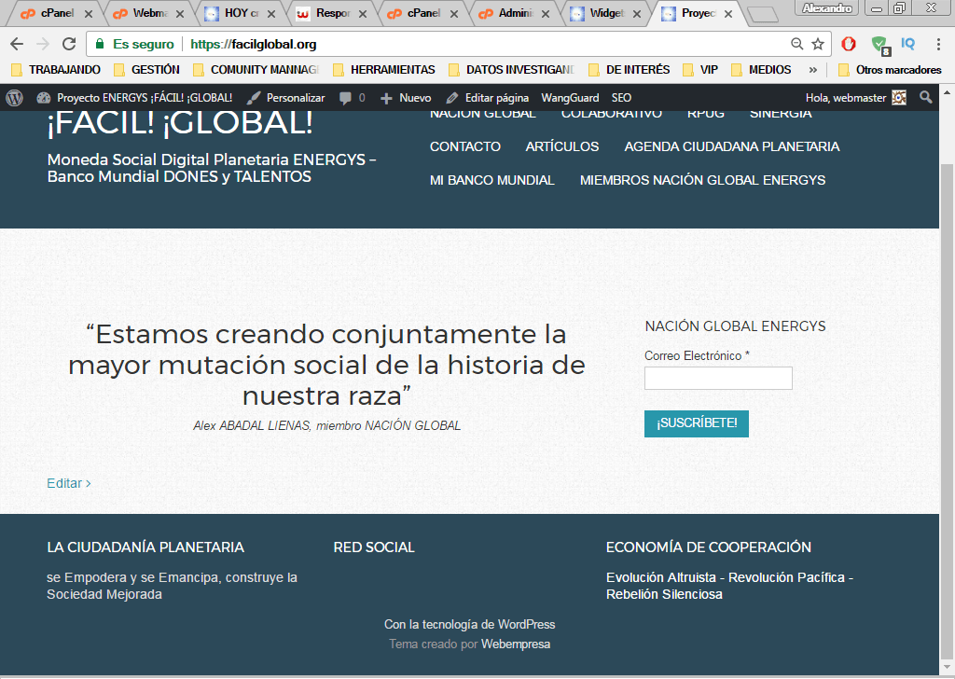
Task: Click the ¡FACIL! ¡GLOBAL! site title
Action: pyautogui.click(x=180, y=123)
